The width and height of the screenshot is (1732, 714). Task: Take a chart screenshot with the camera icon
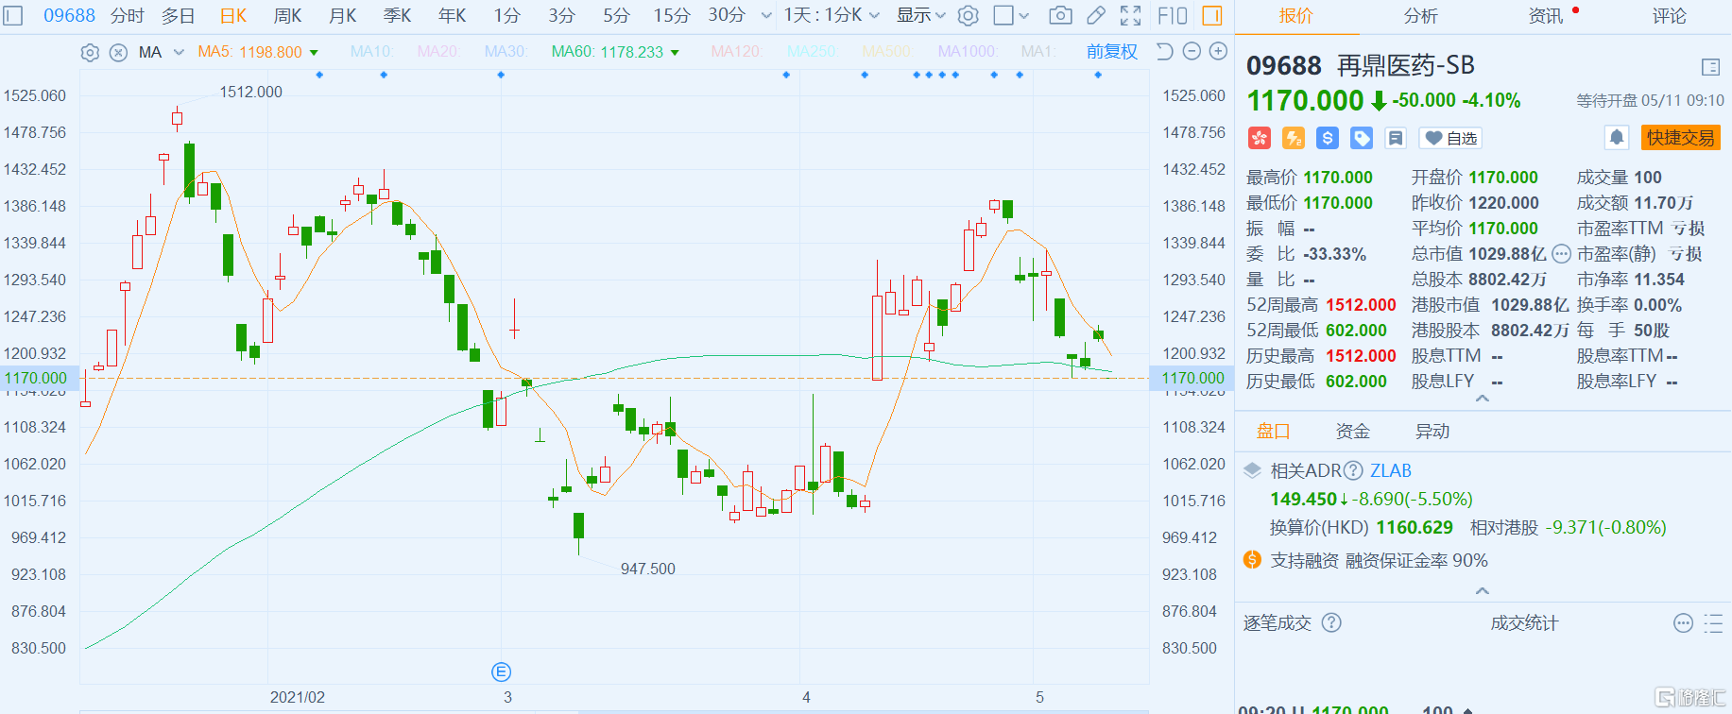tap(1060, 15)
